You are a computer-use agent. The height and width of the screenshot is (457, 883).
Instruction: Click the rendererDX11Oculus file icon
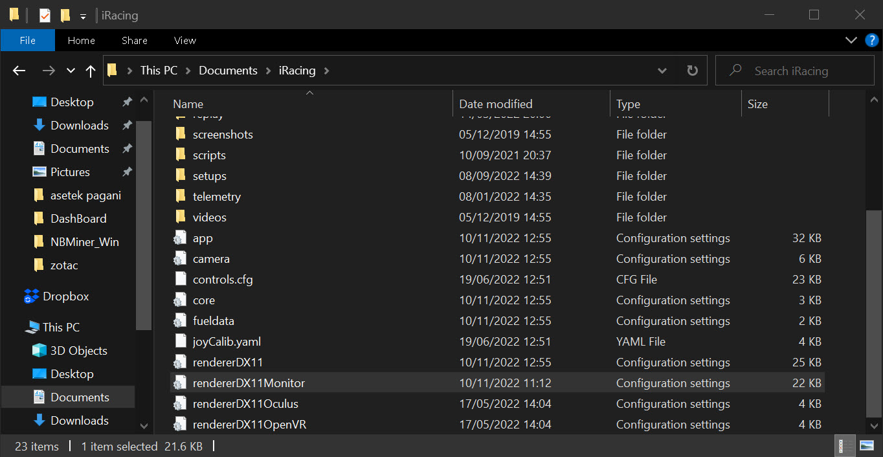pyautogui.click(x=181, y=404)
